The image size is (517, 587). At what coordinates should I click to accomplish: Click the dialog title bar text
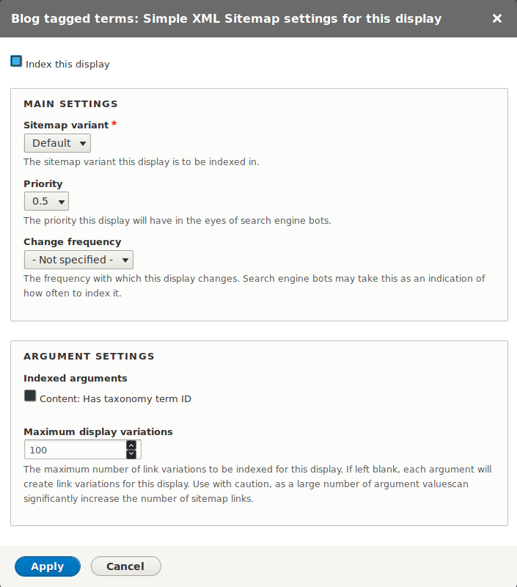point(228,18)
